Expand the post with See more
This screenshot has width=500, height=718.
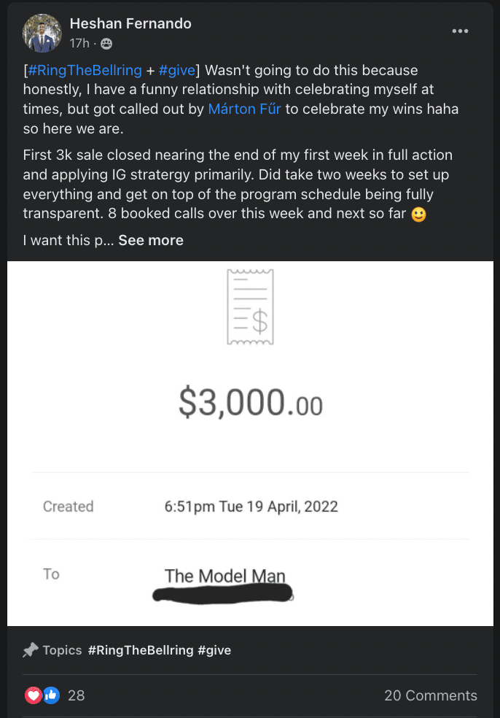coord(151,240)
